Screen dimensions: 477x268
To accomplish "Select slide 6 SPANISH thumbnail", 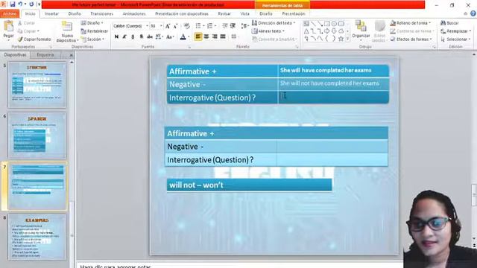I will pos(37,135).
